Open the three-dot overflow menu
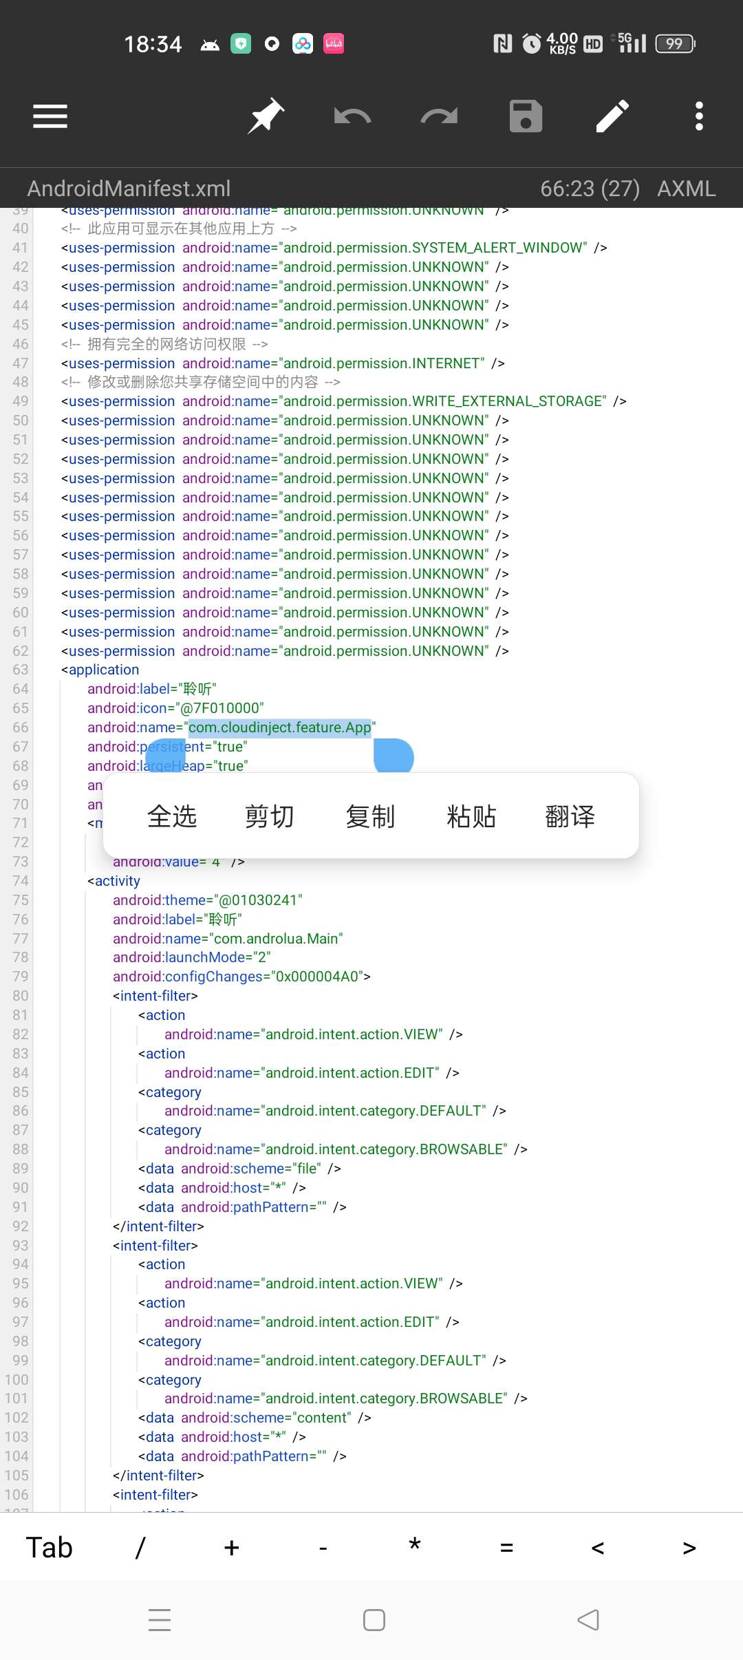This screenshot has height=1660, width=743. (699, 116)
